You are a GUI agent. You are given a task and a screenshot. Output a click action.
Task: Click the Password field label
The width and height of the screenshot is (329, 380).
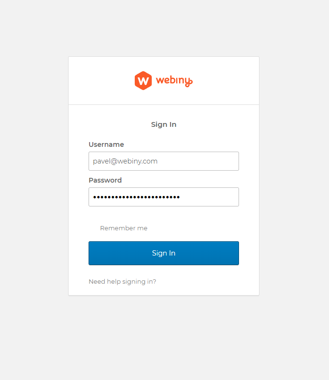(x=105, y=180)
